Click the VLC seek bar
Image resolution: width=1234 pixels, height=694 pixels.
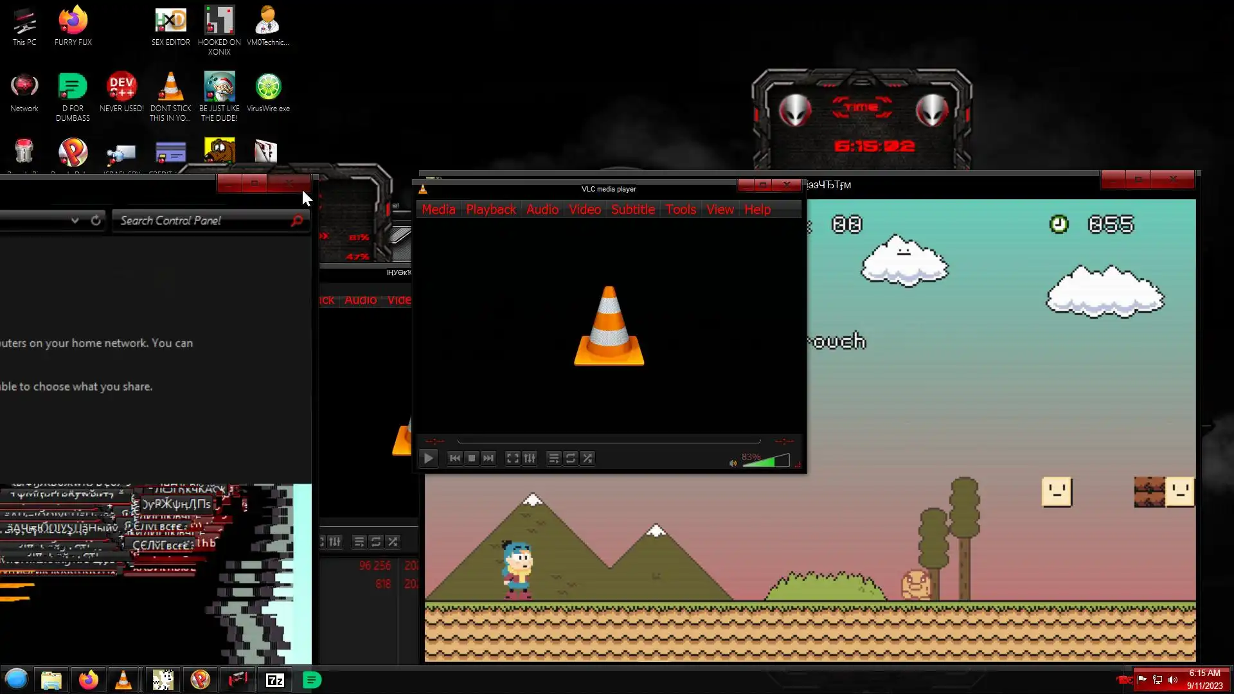pyautogui.click(x=609, y=441)
